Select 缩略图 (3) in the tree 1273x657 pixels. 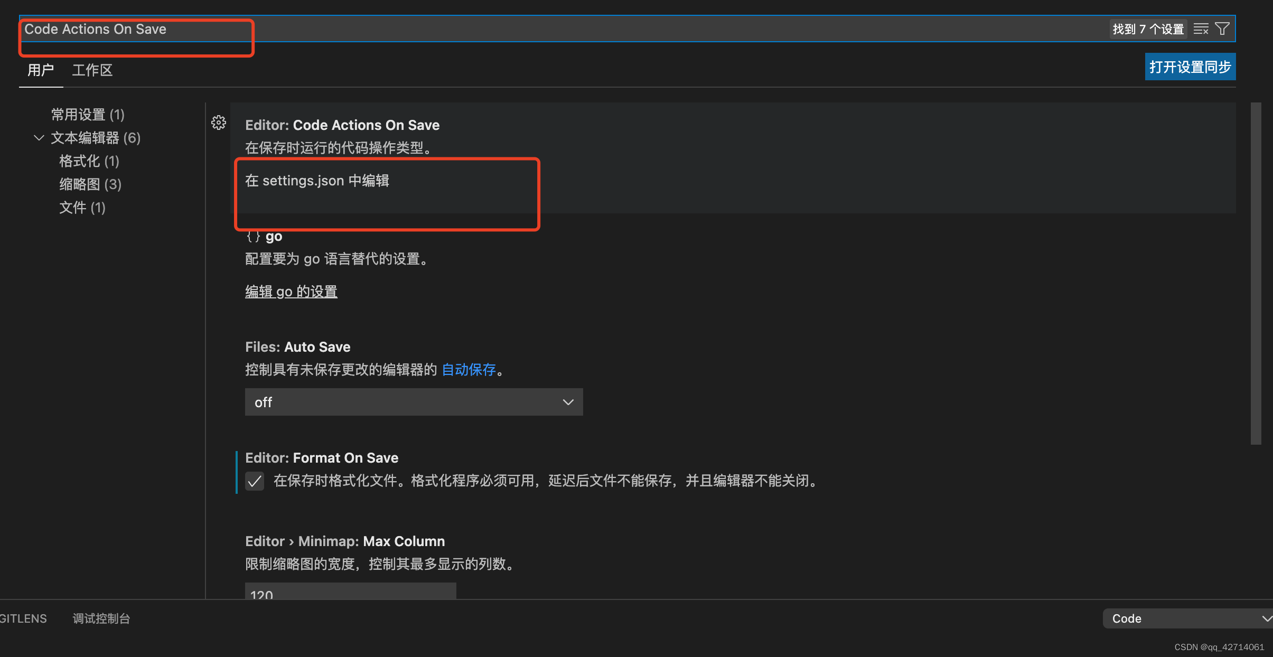(x=90, y=184)
